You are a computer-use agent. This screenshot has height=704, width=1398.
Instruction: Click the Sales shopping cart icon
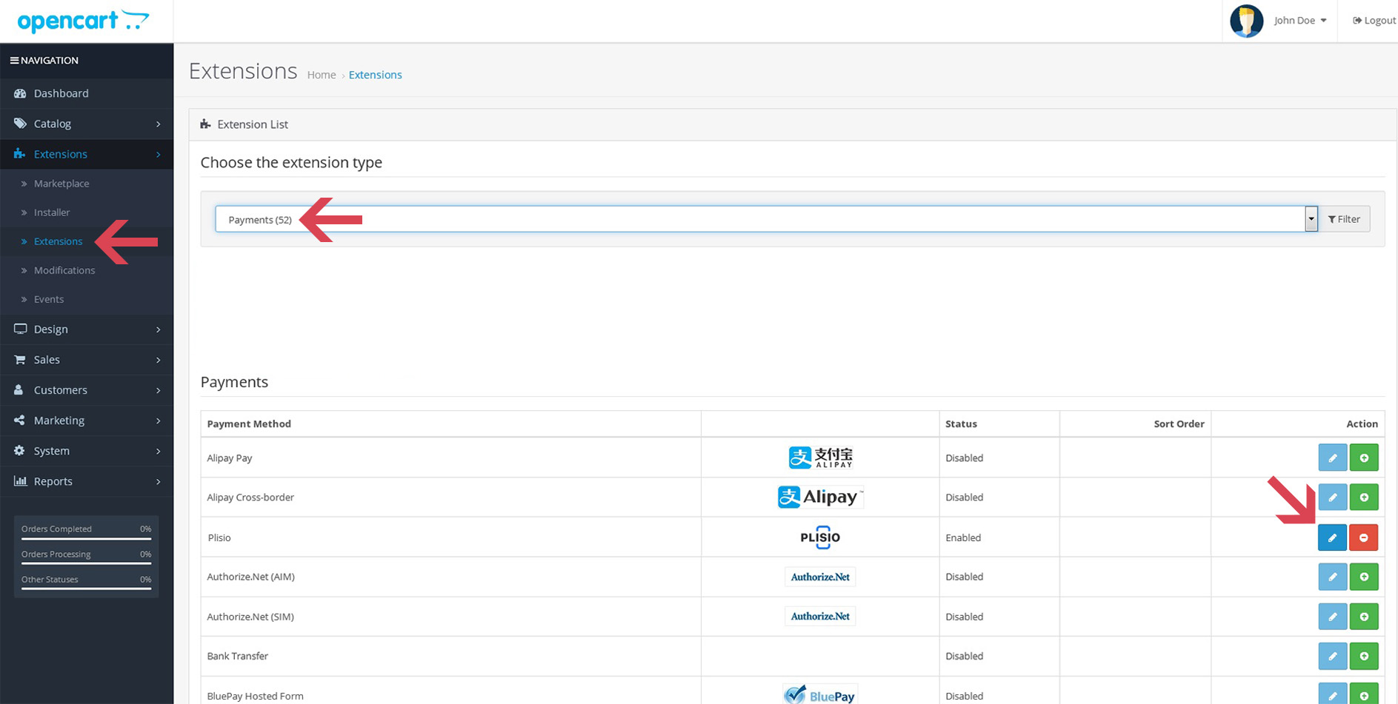[20, 359]
